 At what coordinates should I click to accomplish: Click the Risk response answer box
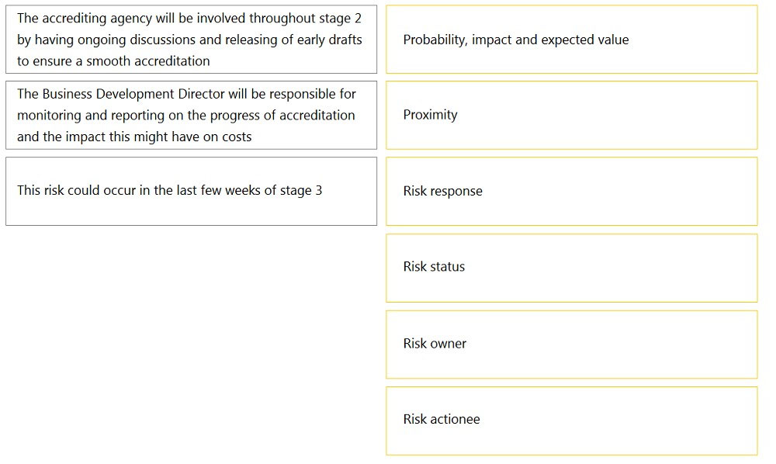(x=572, y=192)
